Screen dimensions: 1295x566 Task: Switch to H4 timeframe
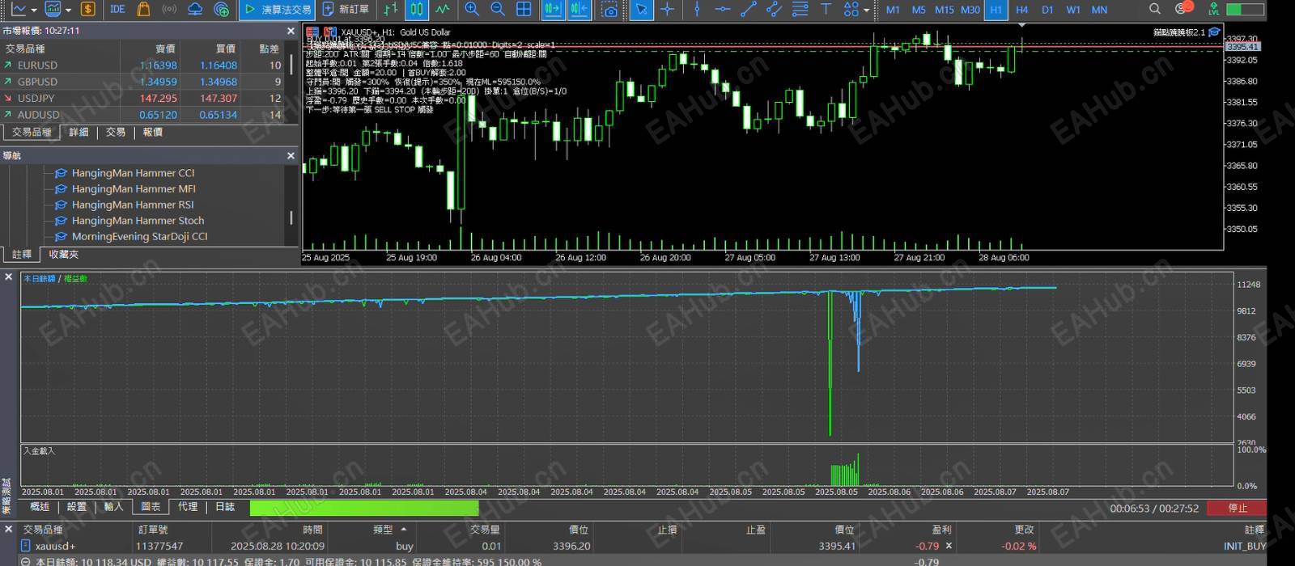tap(1021, 10)
